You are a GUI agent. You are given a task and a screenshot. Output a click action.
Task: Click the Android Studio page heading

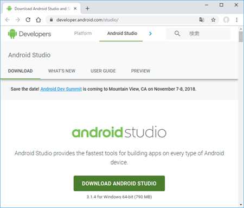[29, 55]
